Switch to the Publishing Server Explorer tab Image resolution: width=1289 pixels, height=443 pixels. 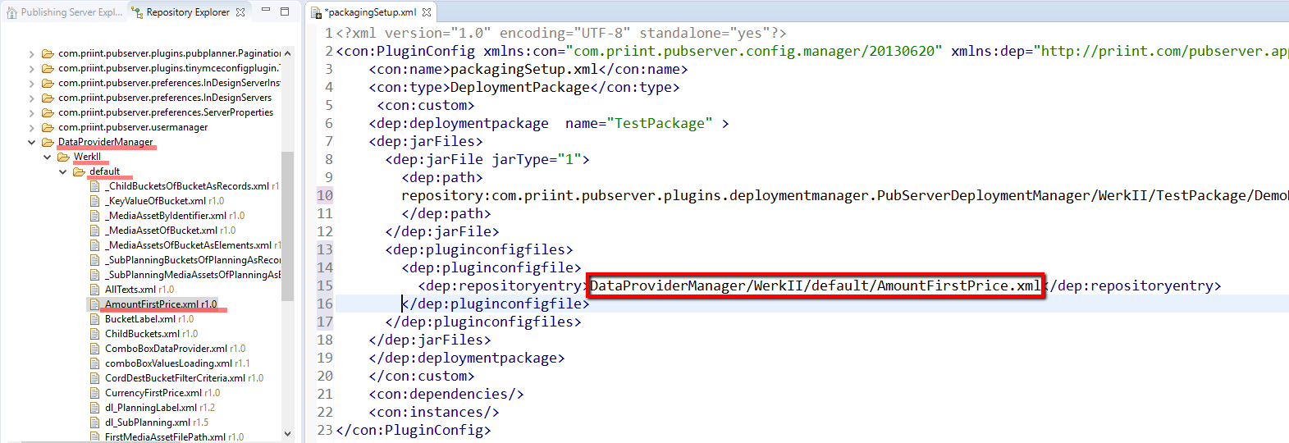coord(64,12)
